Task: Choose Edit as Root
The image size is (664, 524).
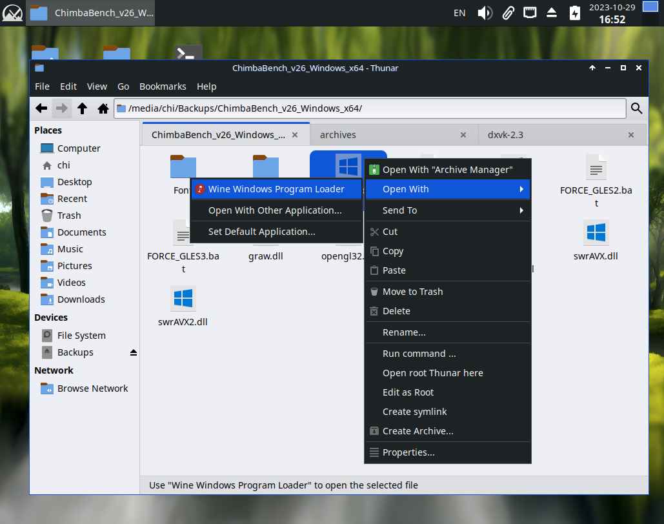Action: coord(448,392)
